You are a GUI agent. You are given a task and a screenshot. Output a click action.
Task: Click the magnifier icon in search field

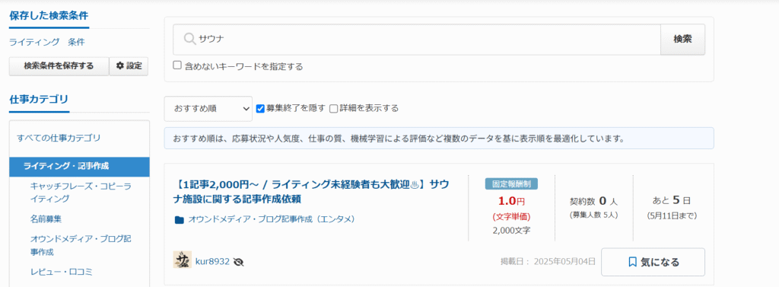point(189,40)
